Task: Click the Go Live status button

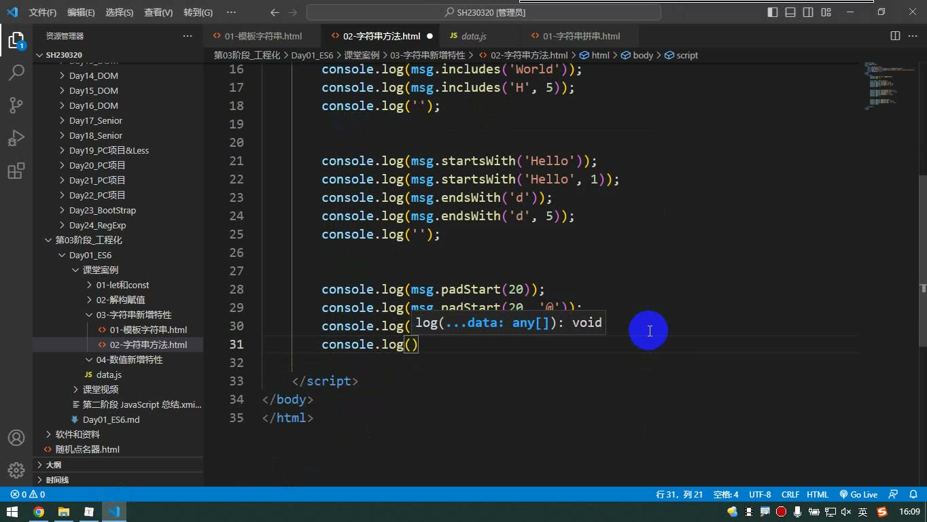Action: pyautogui.click(x=858, y=495)
